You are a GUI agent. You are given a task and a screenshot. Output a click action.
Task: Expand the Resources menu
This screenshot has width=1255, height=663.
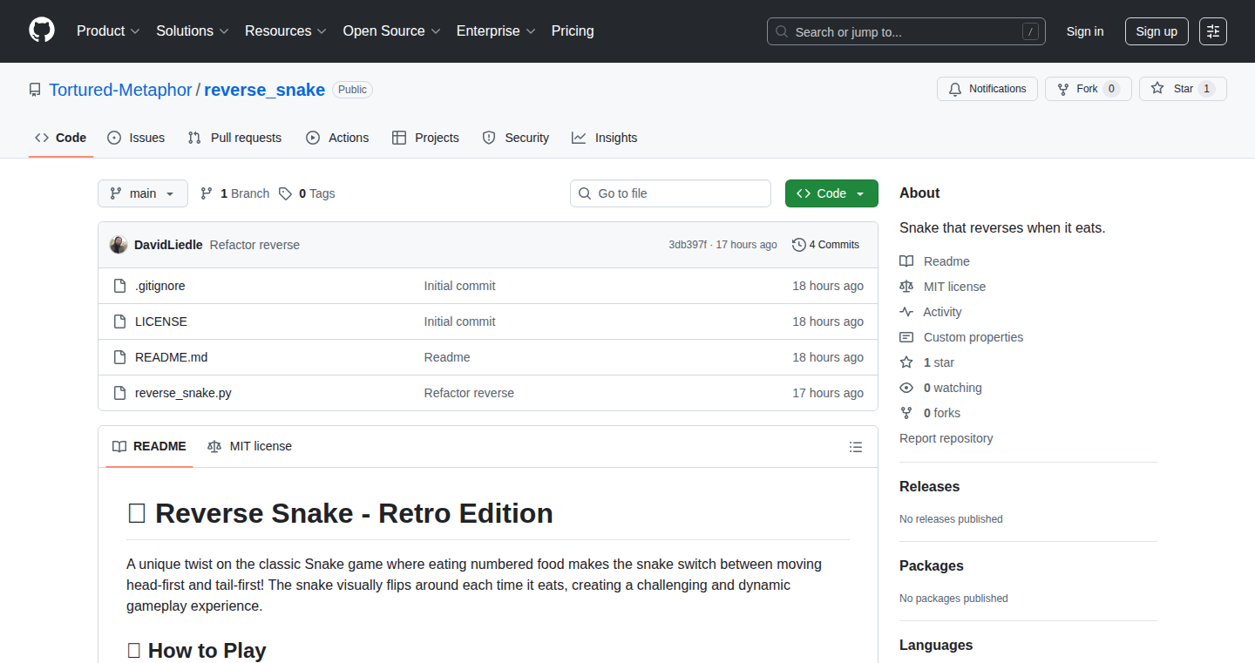pyautogui.click(x=286, y=31)
